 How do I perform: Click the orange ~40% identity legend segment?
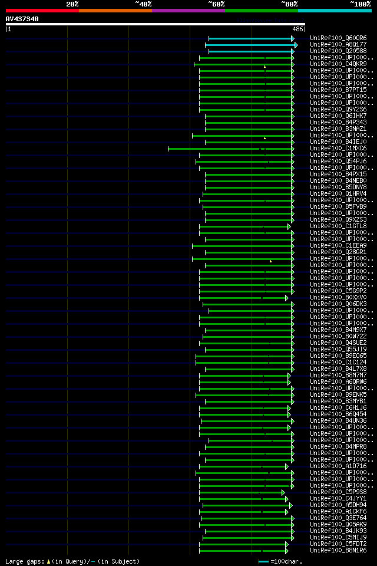click(x=115, y=11)
